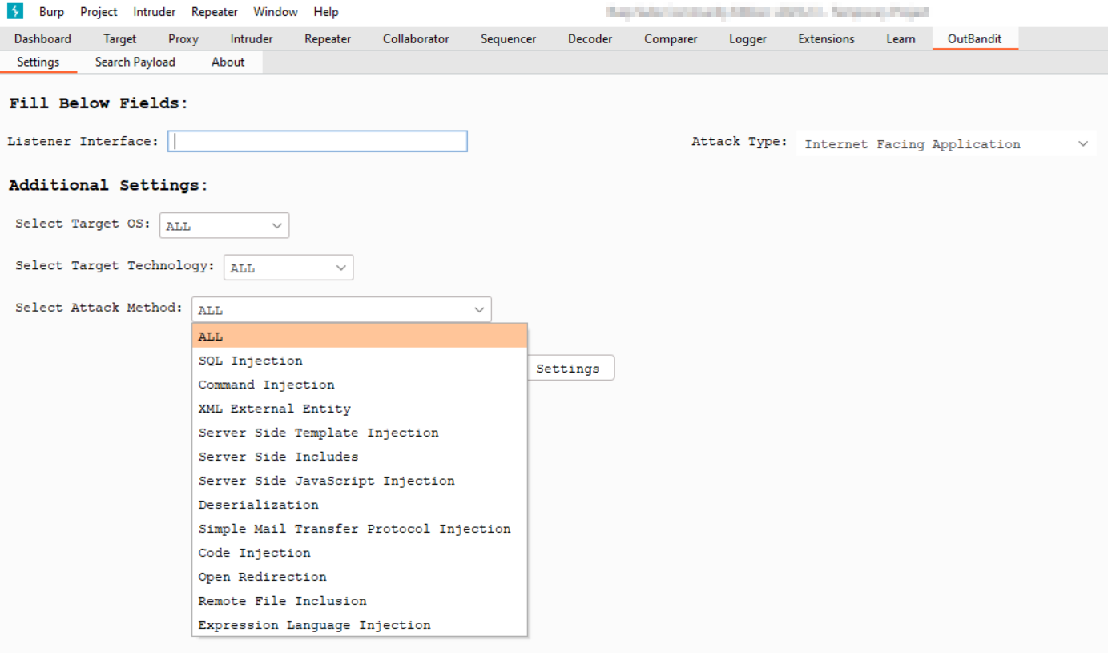Image resolution: width=1108 pixels, height=653 pixels.
Task: Open the Project menu
Action: (99, 12)
